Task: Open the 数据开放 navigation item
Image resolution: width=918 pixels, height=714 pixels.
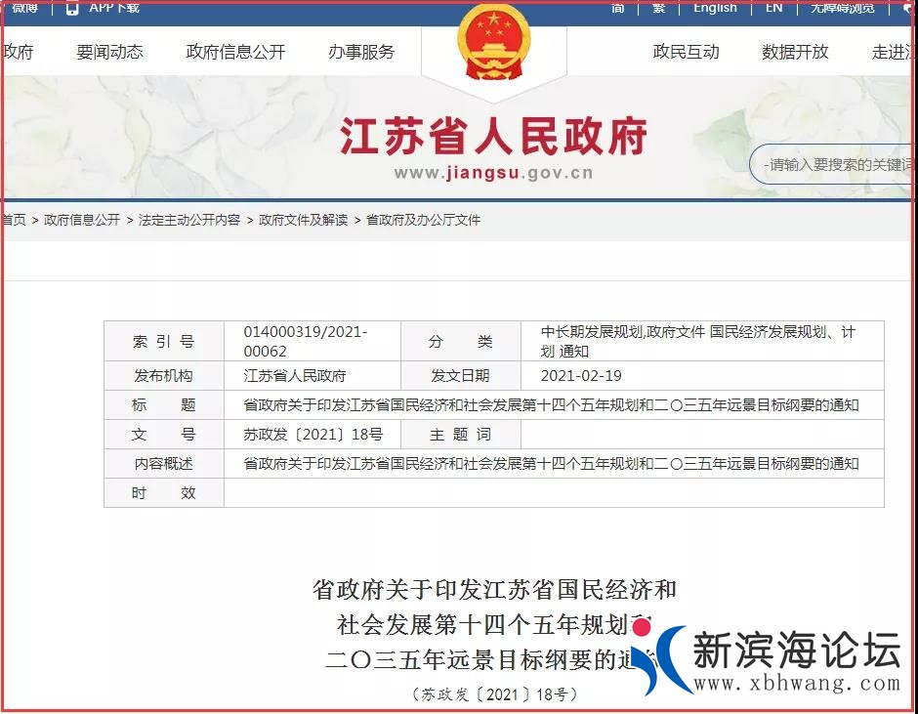Action: [x=795, y=53]
